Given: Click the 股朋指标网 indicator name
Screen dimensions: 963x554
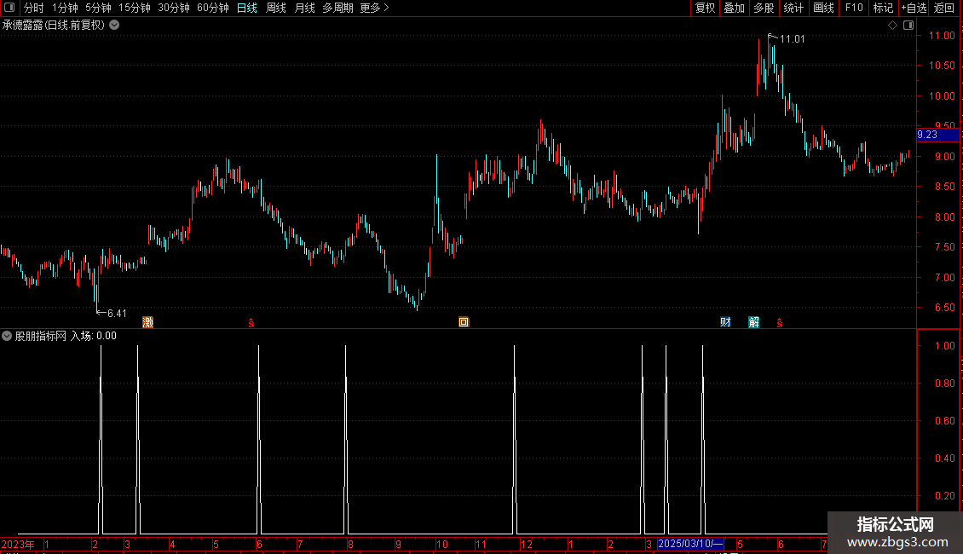Looking at the screenshot, I should [x=41, y=336].
